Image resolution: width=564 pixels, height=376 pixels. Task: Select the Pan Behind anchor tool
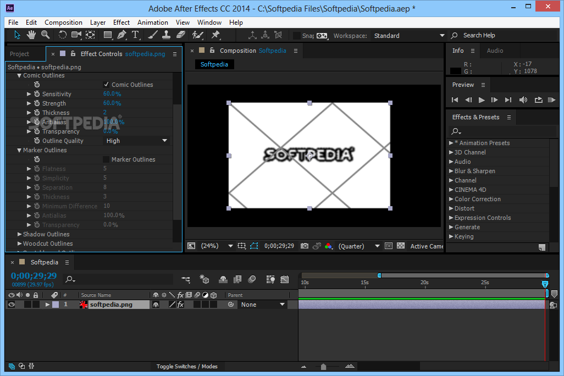pyautogui.click(x=90, y=35)
